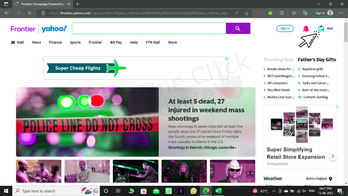Click inside the Yahoo search box
Screen dimensions: 348x196
click(x=149, y=29)
